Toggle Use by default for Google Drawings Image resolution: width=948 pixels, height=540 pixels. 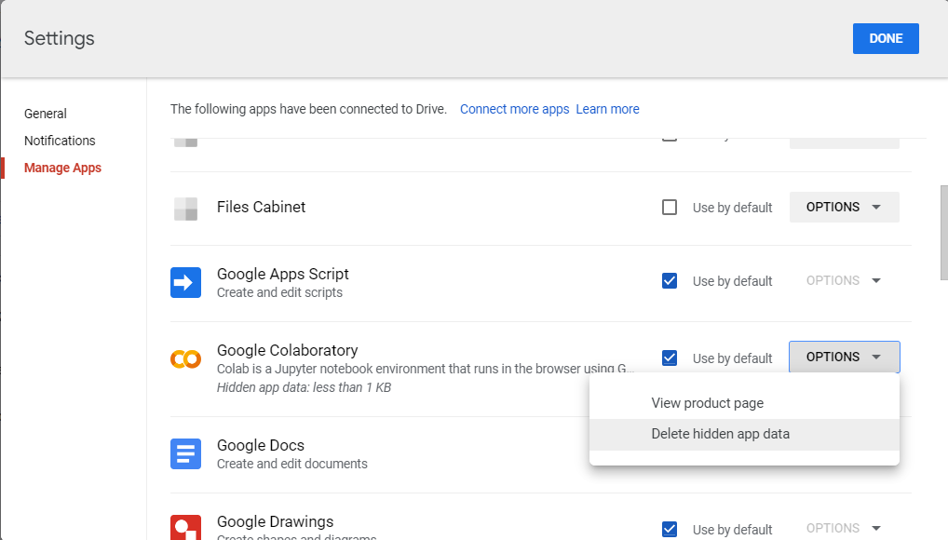(x=670, y=529)
